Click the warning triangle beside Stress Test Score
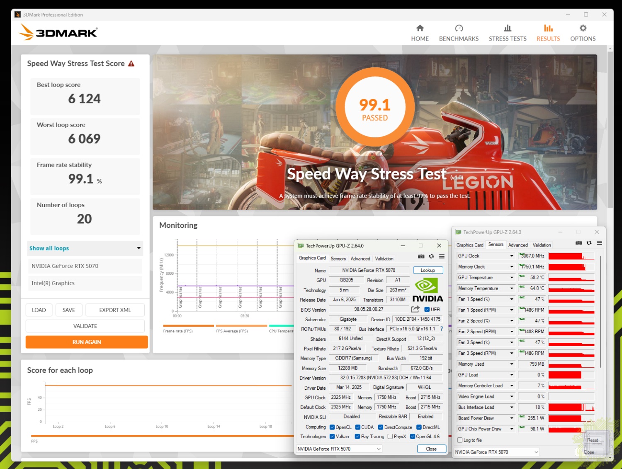 (x=131, y=64)
